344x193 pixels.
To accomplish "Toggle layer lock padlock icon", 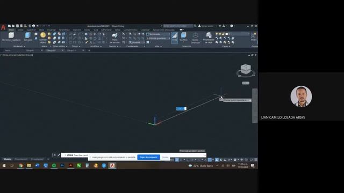I will tap(224, 34).
